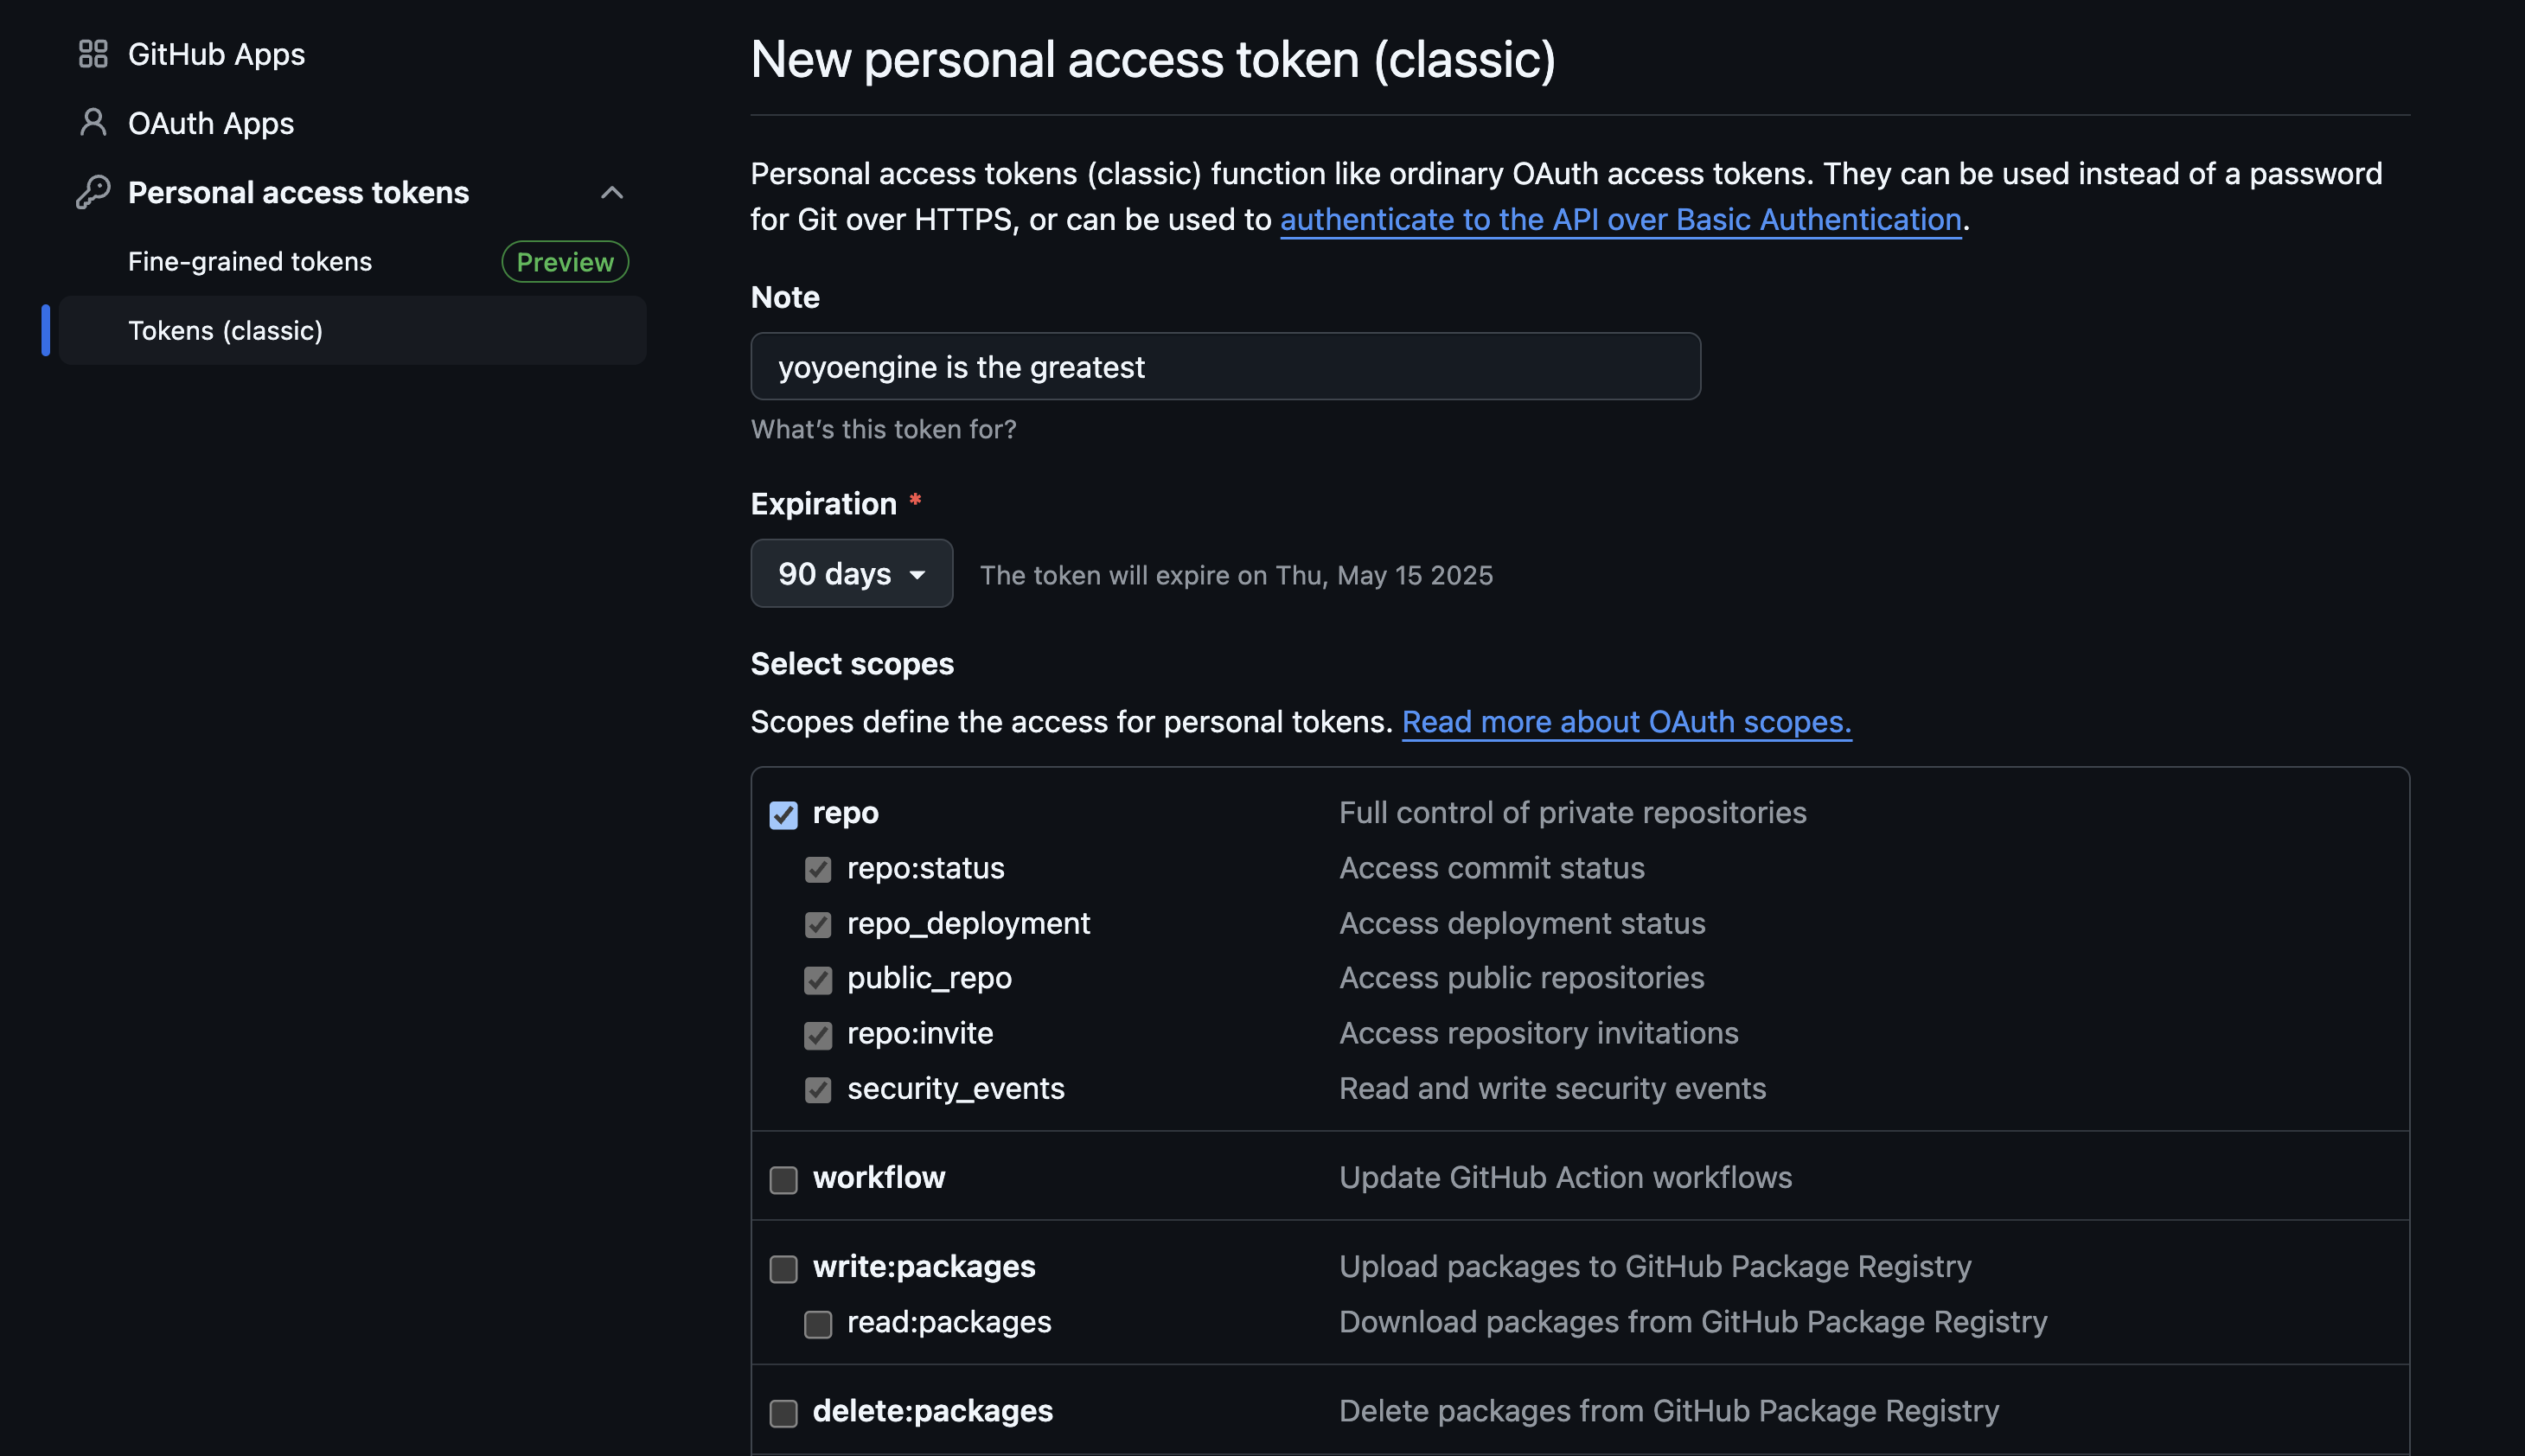
Task: Toggle the public_repo checkbox
Action: click(x=818, y=980)
